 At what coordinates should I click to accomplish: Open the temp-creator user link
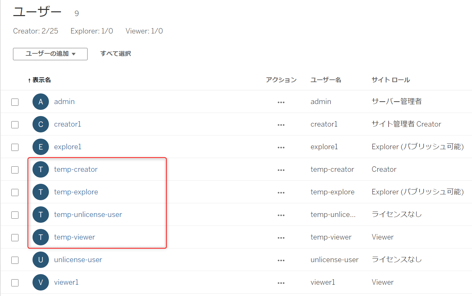tap(76, 169)
